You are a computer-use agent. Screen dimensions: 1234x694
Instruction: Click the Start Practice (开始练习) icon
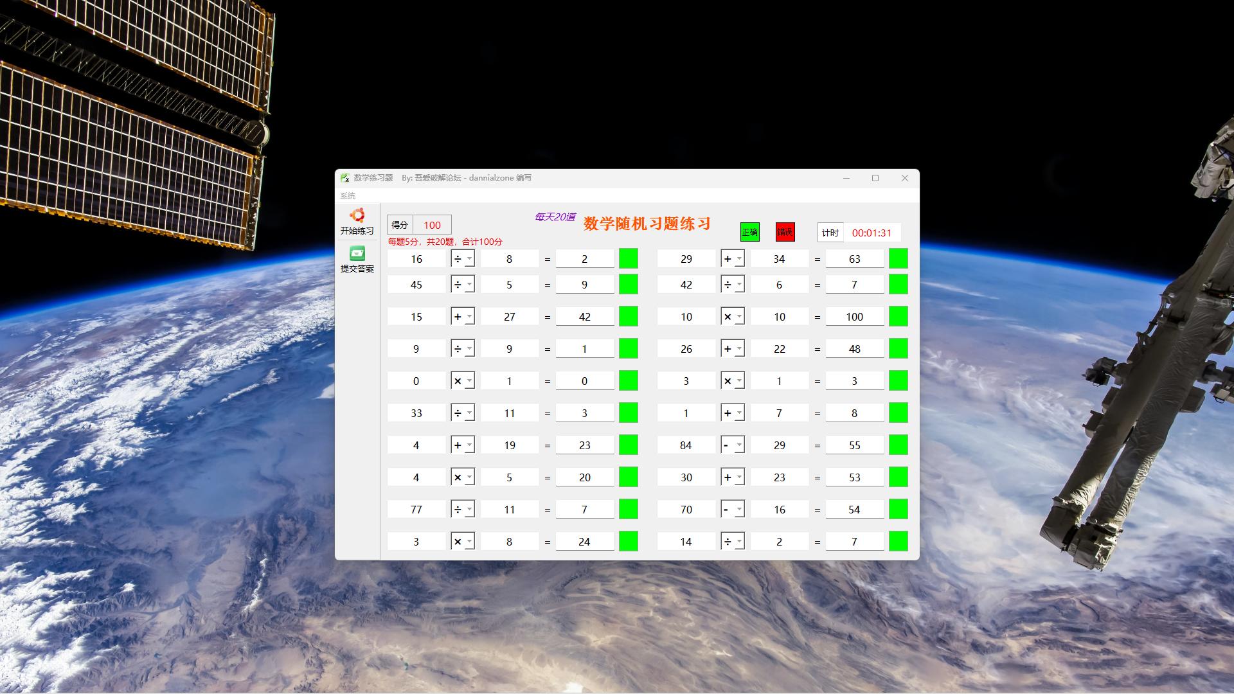[357, 215]
